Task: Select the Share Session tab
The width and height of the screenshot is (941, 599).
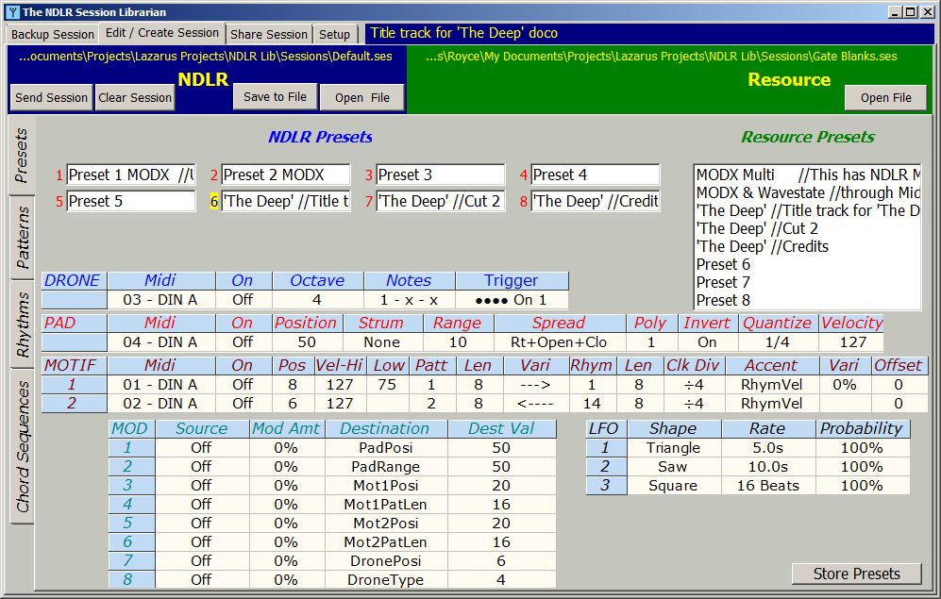Action: (269, 33)
